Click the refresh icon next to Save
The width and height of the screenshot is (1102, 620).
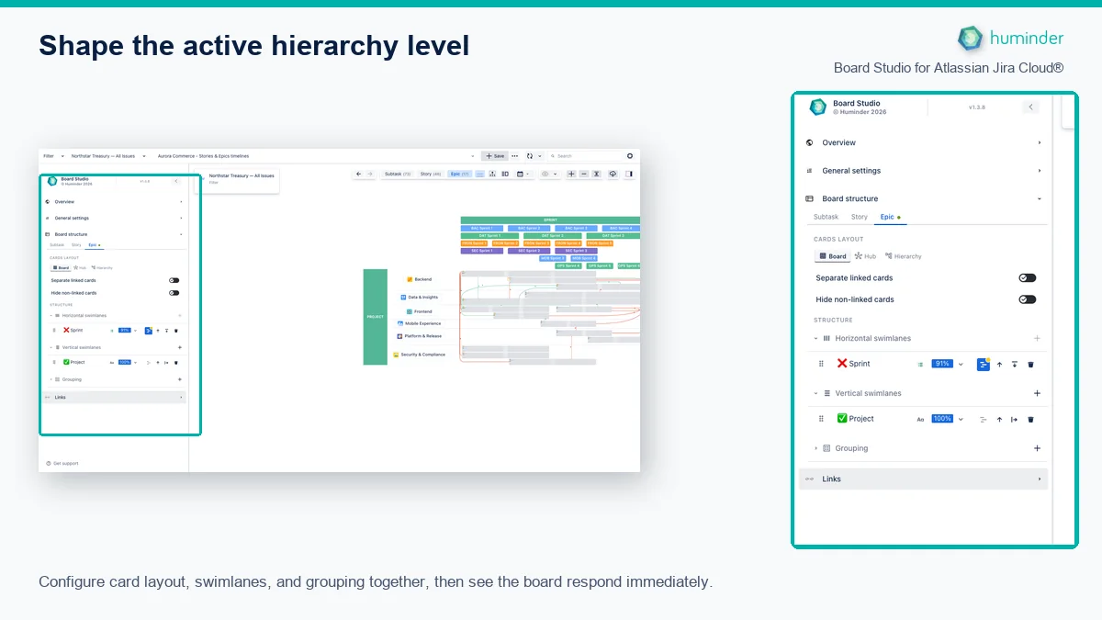(530, 156)
